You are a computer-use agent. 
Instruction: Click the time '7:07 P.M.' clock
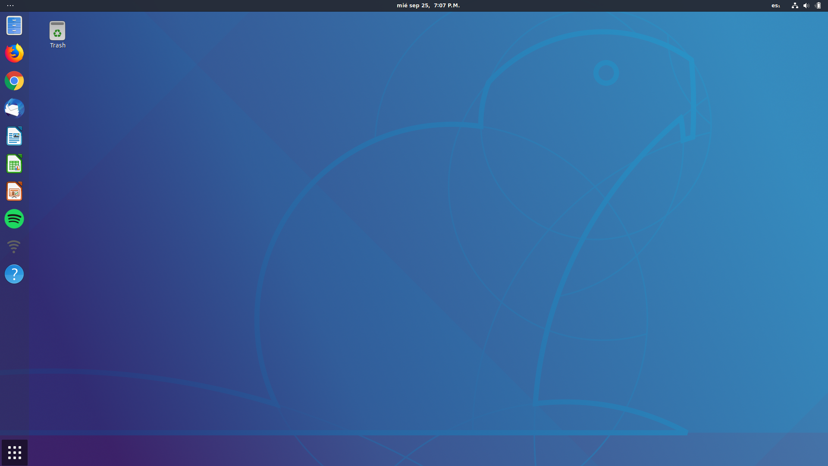447,6
